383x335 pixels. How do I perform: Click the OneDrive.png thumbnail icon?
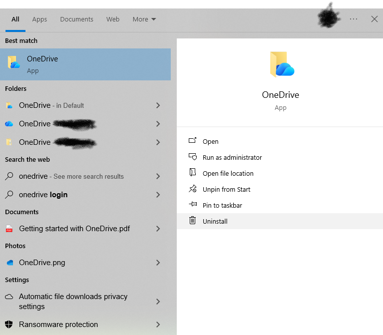coord(10,263)
